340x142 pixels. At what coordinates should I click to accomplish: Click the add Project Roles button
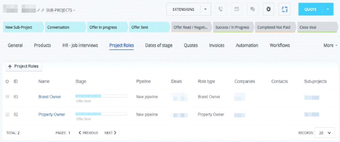click(x=24, y=66)
